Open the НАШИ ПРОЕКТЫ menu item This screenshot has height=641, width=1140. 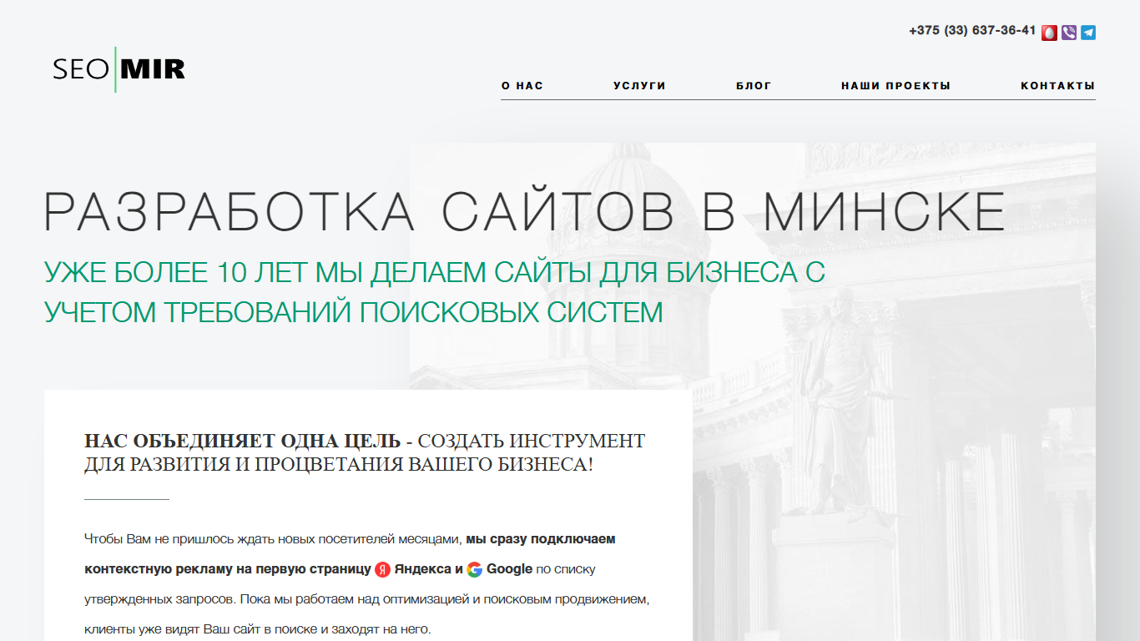895,86
